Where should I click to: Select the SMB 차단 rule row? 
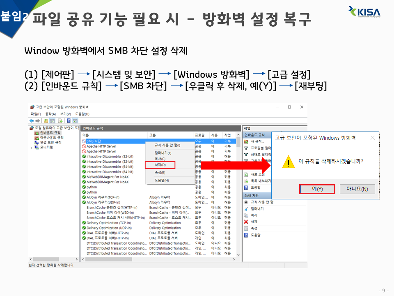[158, 141]
